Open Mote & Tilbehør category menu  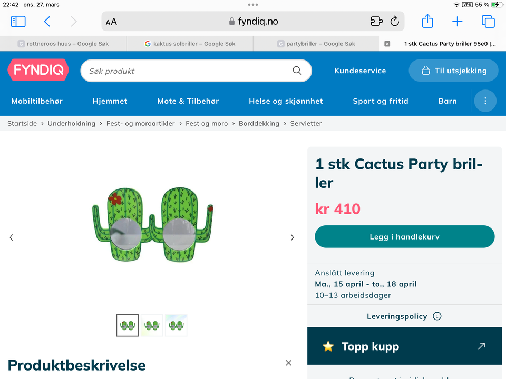(x=188, y=101)
